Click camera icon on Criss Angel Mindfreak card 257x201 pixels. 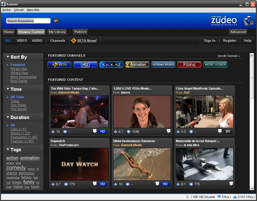tap(220, 131)
